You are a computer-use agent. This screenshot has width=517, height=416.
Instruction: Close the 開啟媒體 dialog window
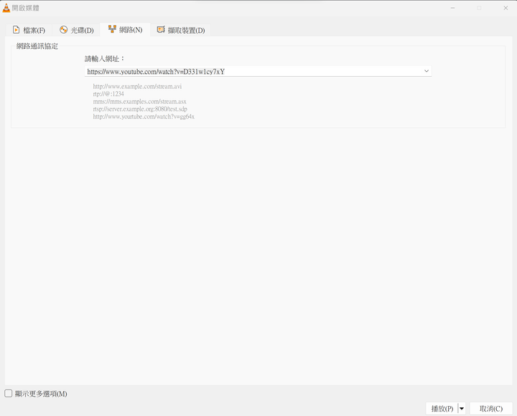[506, 8]
